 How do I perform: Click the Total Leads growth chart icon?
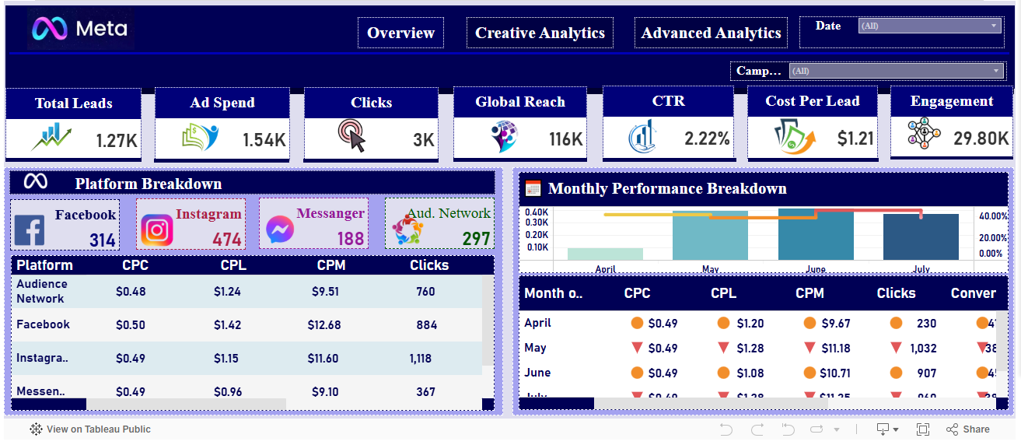(x=51, y=138)
